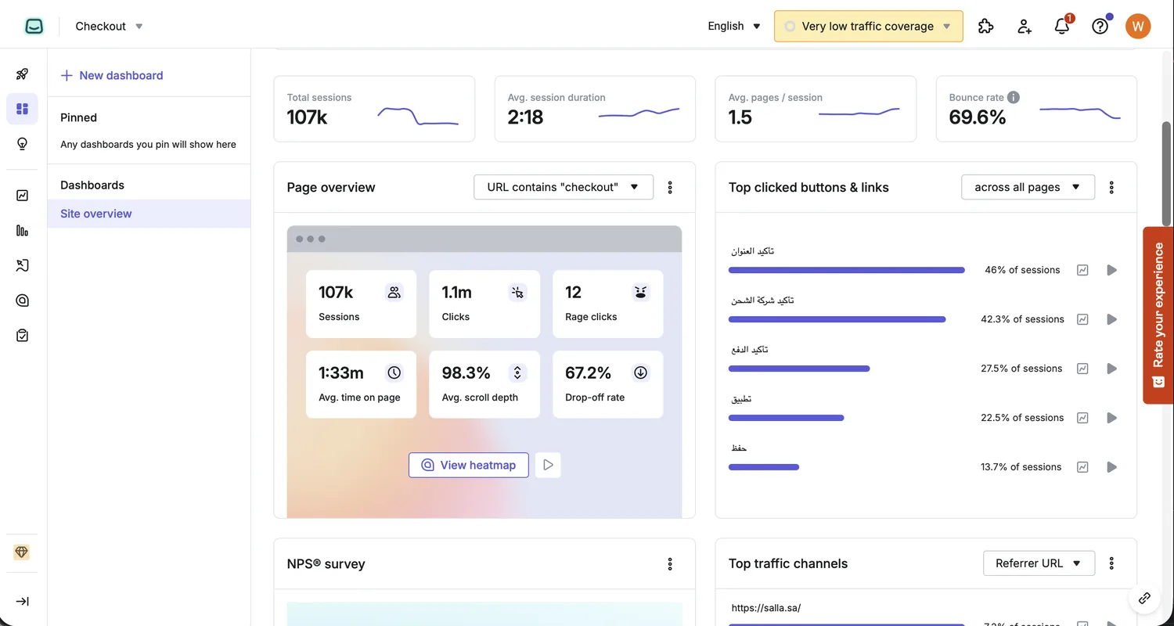
Task: Open the help question-mark icon
Action: point(1100,26)
